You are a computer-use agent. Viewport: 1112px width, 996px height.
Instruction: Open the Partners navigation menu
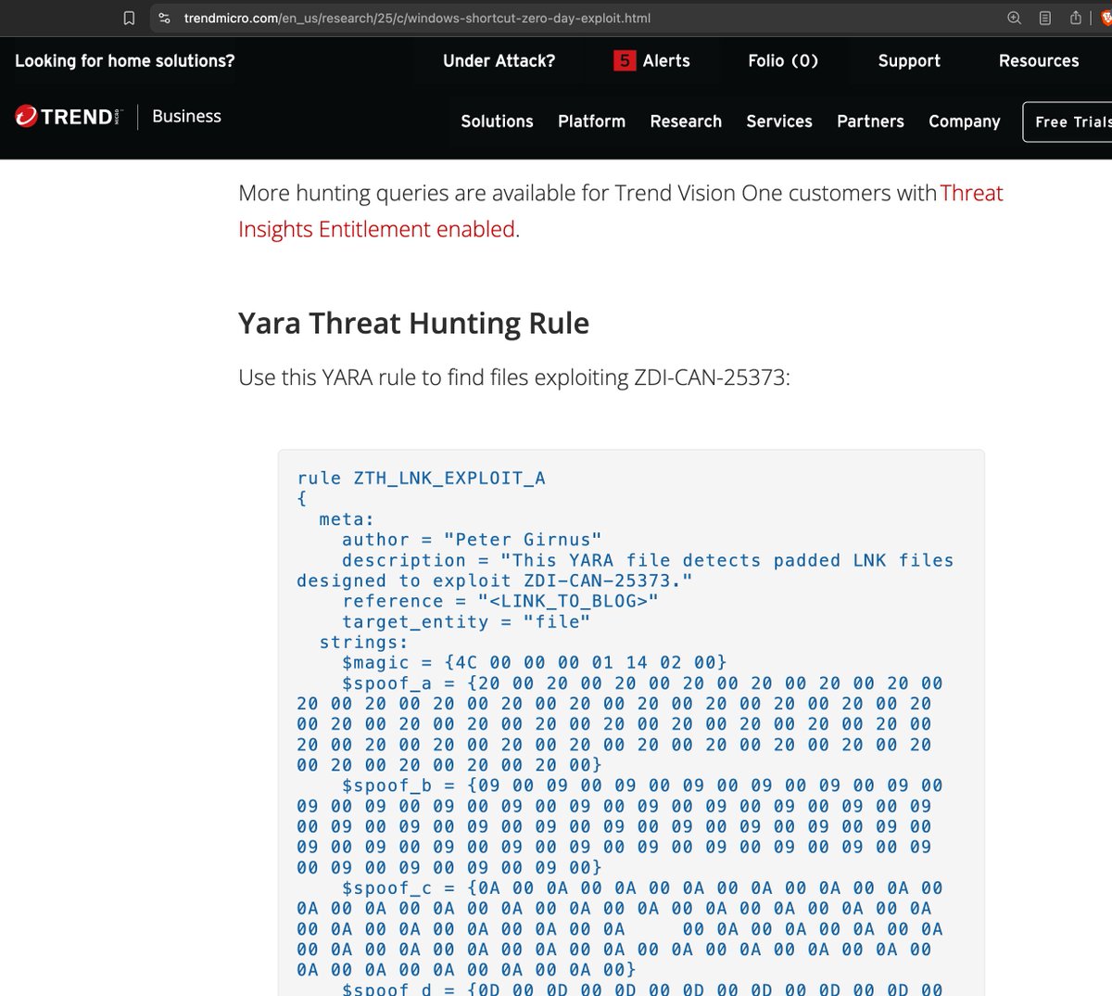(x=870, y=121)
